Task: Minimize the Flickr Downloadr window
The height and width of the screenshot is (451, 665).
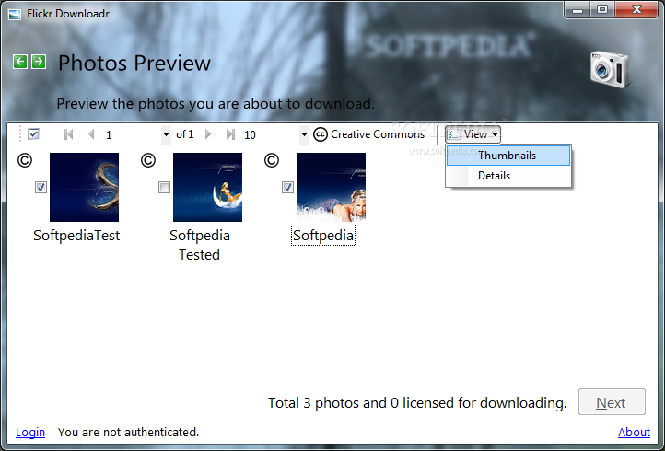Action: 577,10
